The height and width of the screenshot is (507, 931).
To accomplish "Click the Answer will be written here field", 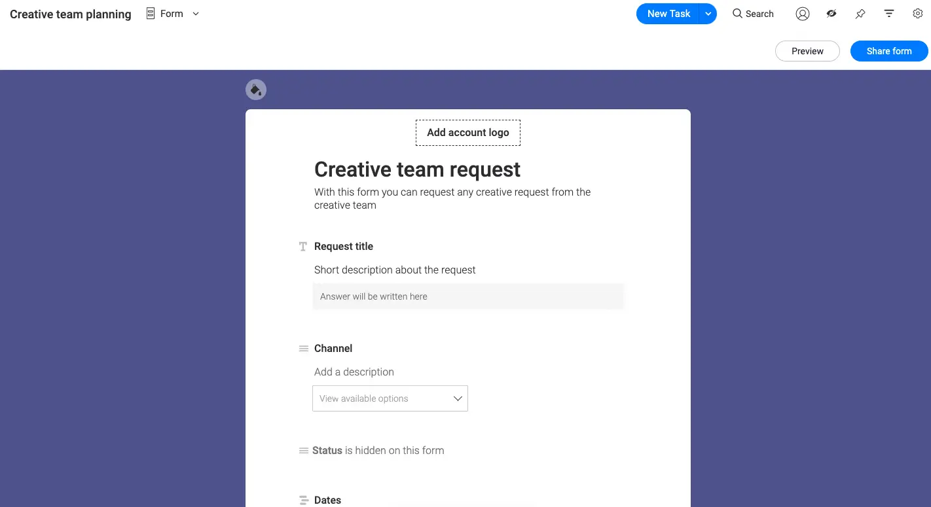I will click(x=467, y=296).
